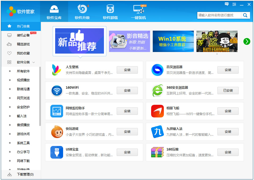Click the 人生壁纸 colorful petal icon
The height and width of the screenshot is (180, 254).
(x=56, y=70)
